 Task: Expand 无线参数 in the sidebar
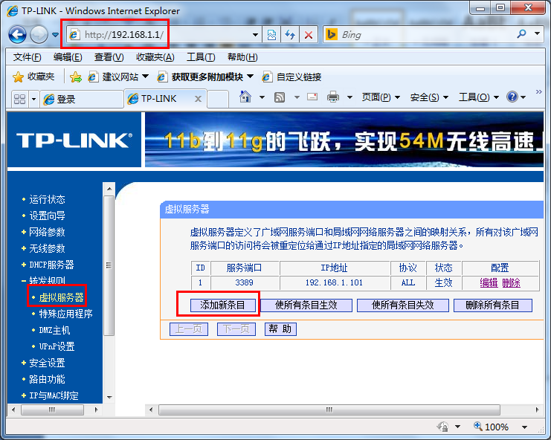coord(47,249)
